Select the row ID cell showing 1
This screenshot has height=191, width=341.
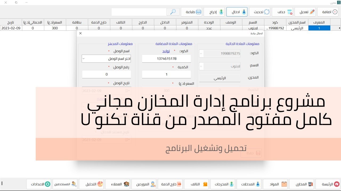click(319, 28)
